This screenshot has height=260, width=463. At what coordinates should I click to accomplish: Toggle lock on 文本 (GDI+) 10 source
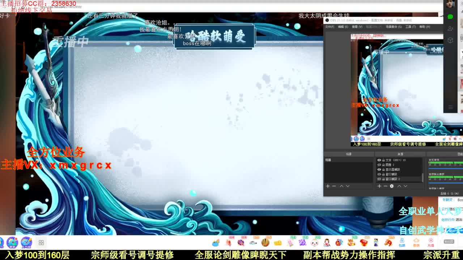coord(383,160)
